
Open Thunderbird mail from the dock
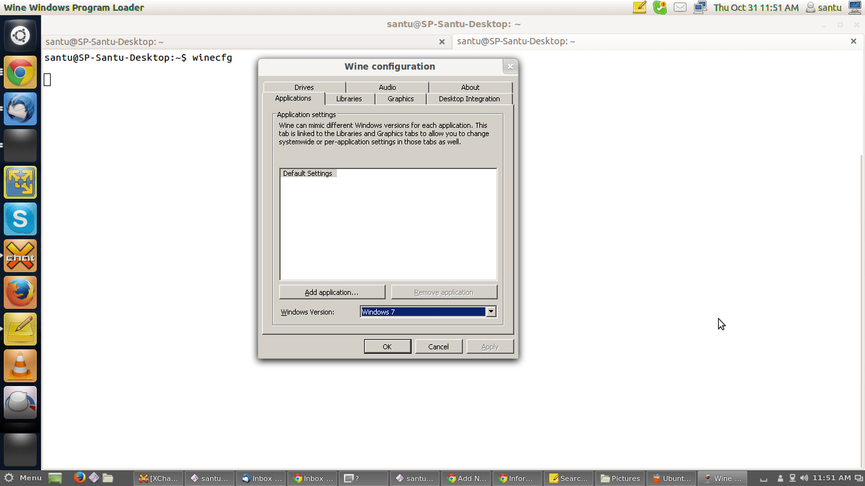20,109
